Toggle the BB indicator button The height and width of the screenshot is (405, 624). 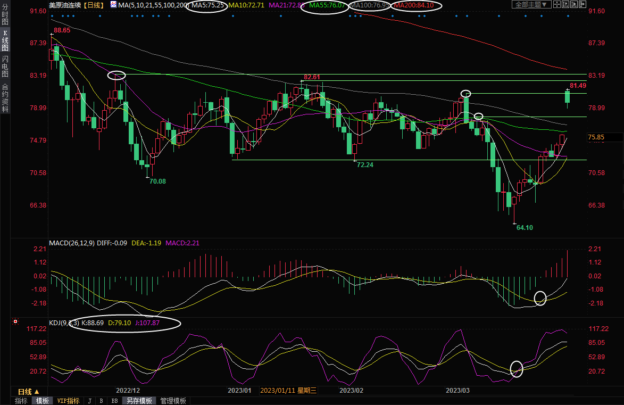[114, 401]
